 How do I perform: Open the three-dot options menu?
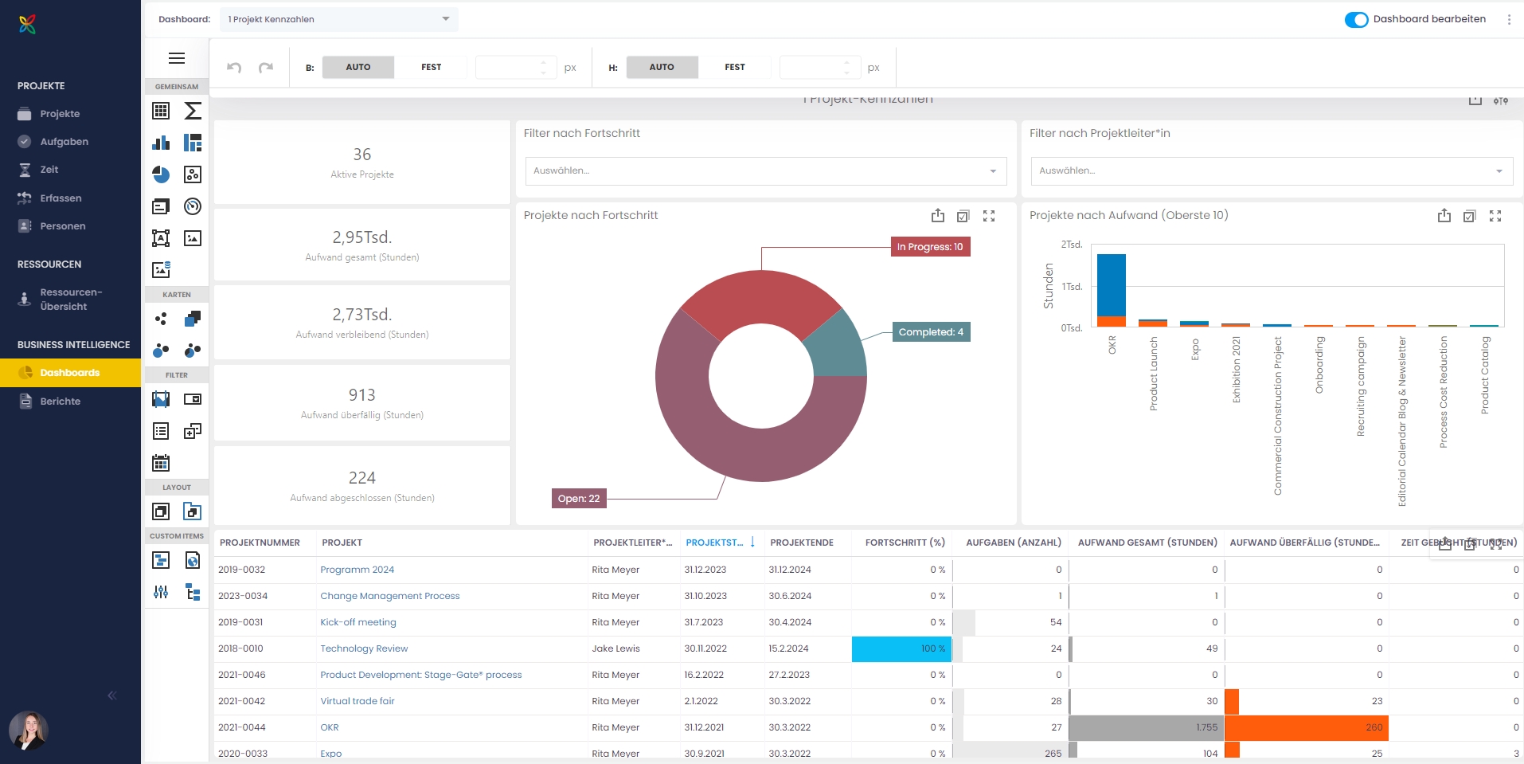[1509, 20]
